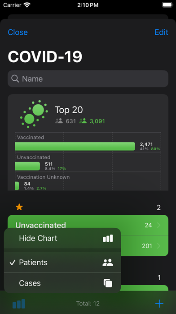Image resolution: width=176 pixels, height=314 pixels.
Task: Click the Unvaccinated bar showing 511
Action: (27, 166)
